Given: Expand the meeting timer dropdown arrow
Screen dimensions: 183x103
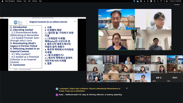Looking at the screenshot, I should [x=181, y=5].
